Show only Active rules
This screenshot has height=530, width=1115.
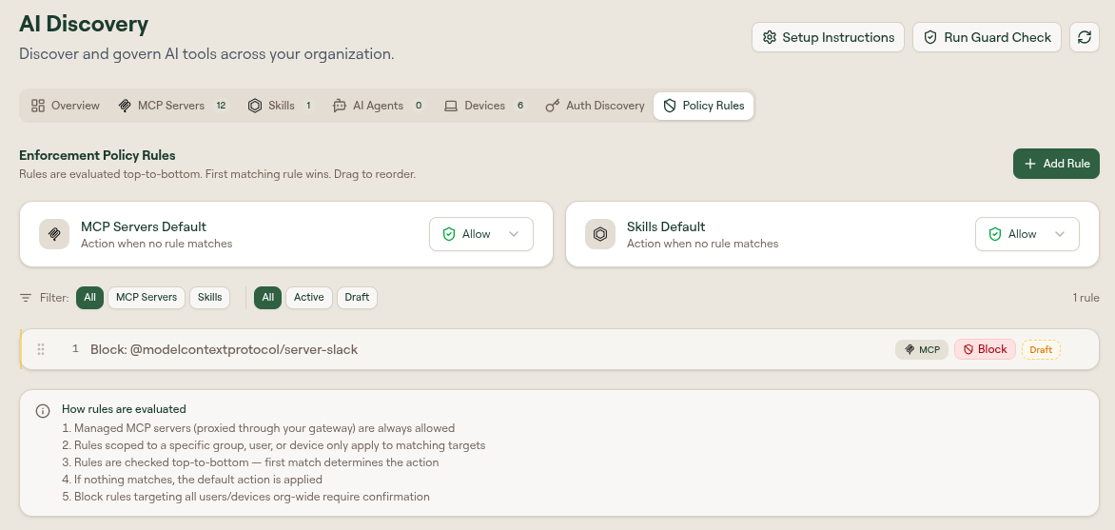coord(309,298)
